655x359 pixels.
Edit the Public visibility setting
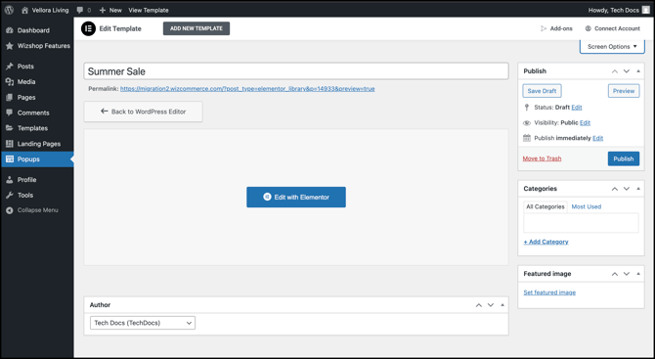[585, 123]
